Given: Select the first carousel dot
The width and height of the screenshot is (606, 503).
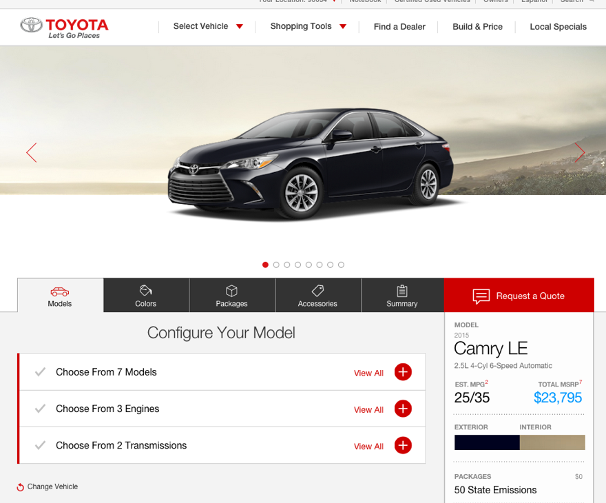Looking at the screenshot, I should coord(265,265).
